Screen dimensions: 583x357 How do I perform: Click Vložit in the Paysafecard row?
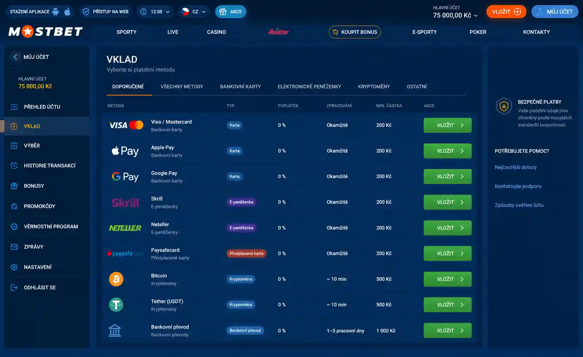tap(448, 253)
